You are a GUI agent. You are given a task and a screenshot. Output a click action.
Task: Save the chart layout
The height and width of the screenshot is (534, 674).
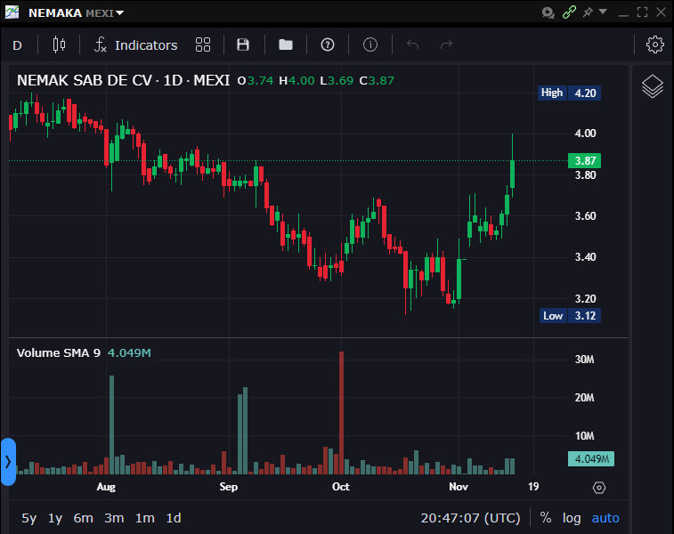coord(243,44)
